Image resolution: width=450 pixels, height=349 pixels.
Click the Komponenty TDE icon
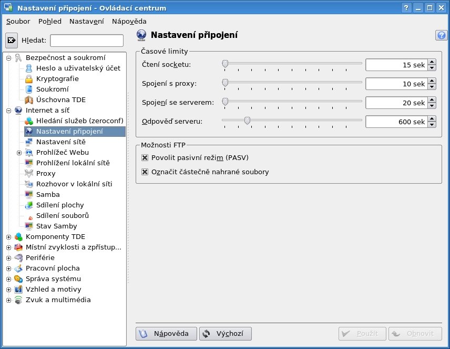click(18, 237)
